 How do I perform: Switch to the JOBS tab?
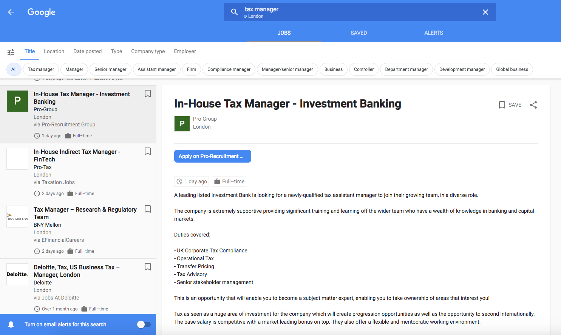click(x=284, y=33)
